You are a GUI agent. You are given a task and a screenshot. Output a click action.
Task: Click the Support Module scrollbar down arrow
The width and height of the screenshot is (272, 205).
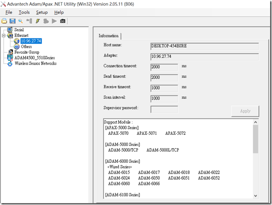(x=255, y=196)
